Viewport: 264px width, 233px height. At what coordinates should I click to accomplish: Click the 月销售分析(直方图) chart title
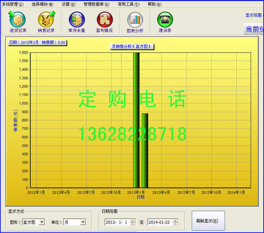point(132,46)
